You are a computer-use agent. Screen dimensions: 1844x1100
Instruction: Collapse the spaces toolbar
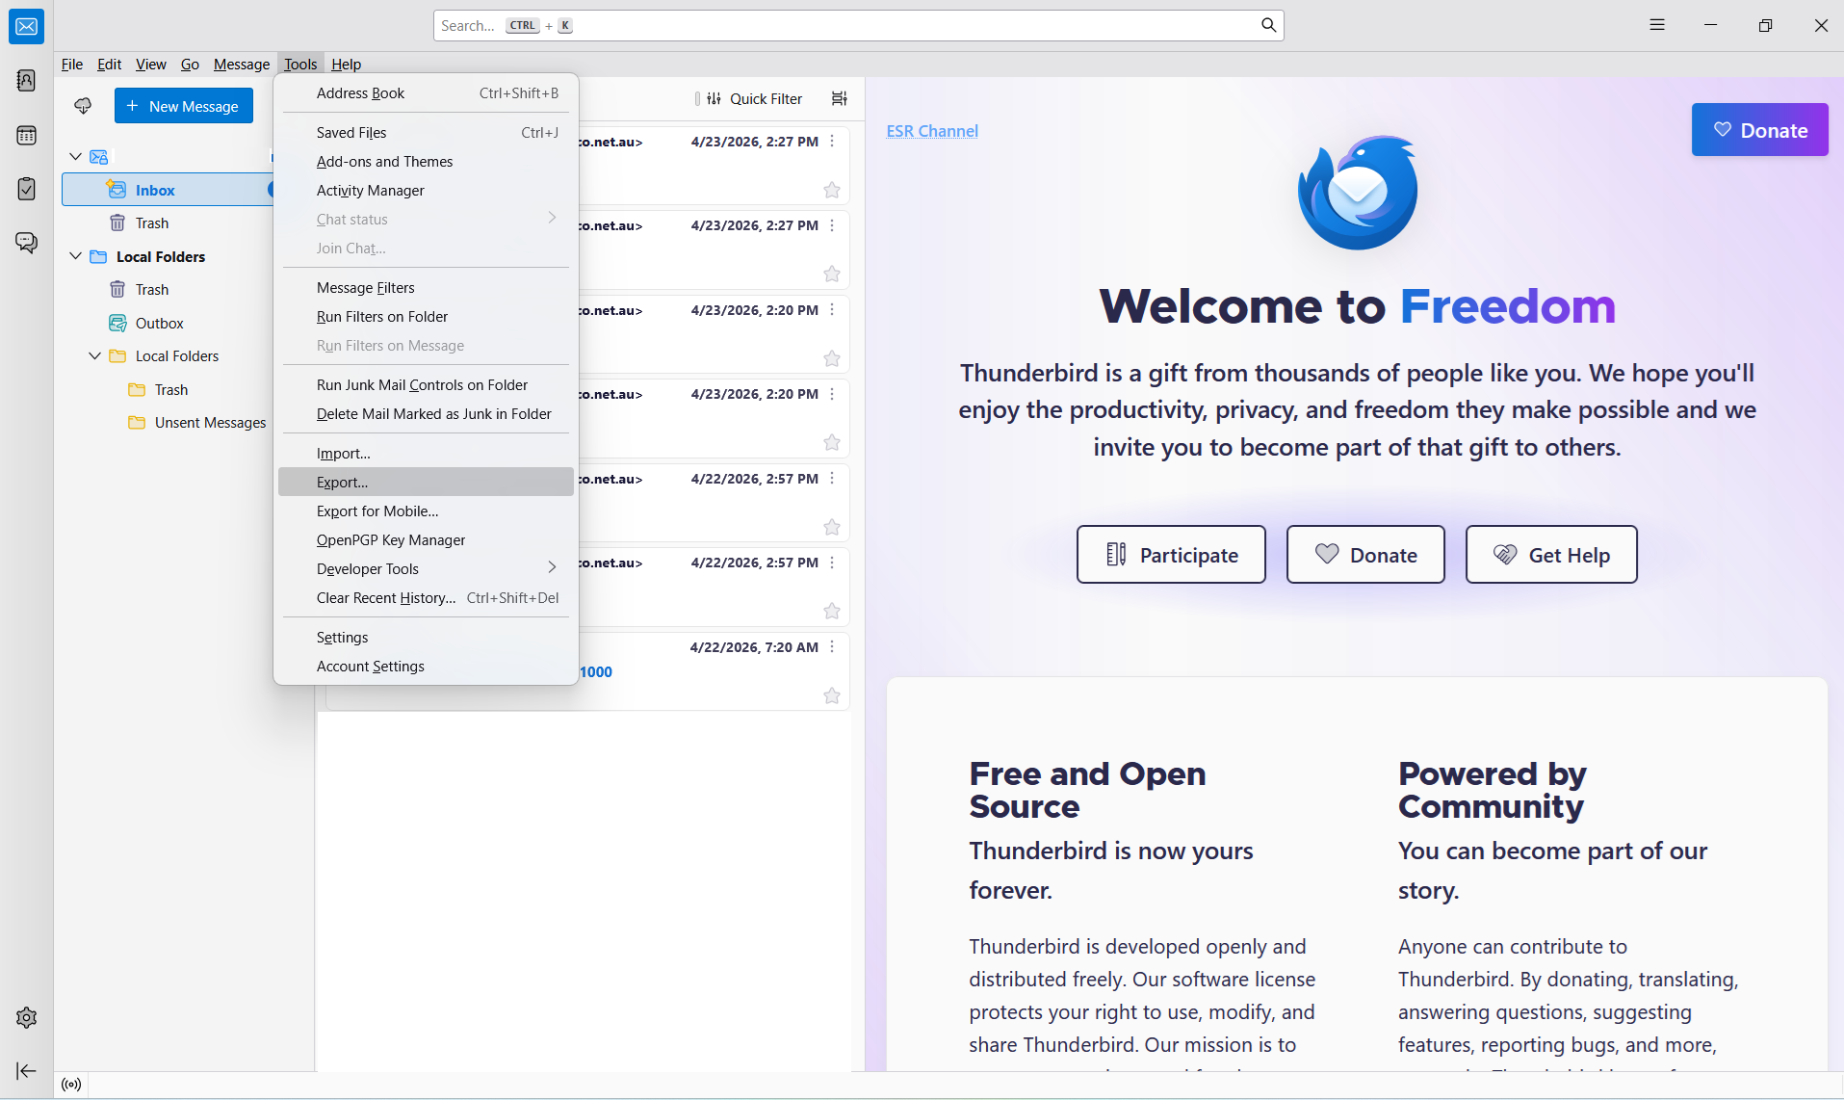tap(26, 1070)
